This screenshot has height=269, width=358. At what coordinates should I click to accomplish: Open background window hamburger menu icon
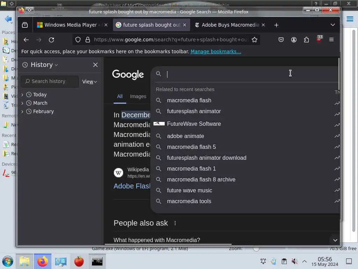tap(350, 19)
